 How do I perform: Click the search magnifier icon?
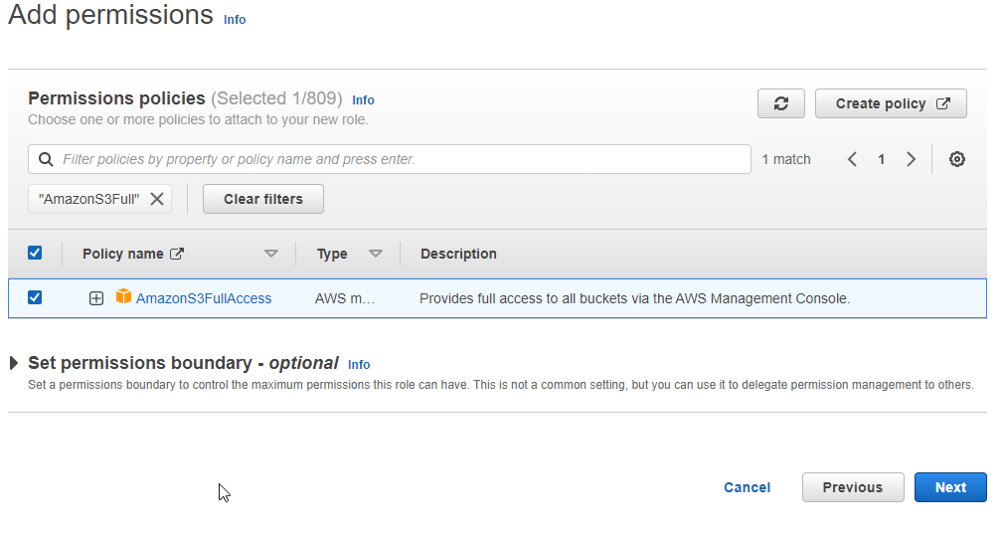point(46,159)
